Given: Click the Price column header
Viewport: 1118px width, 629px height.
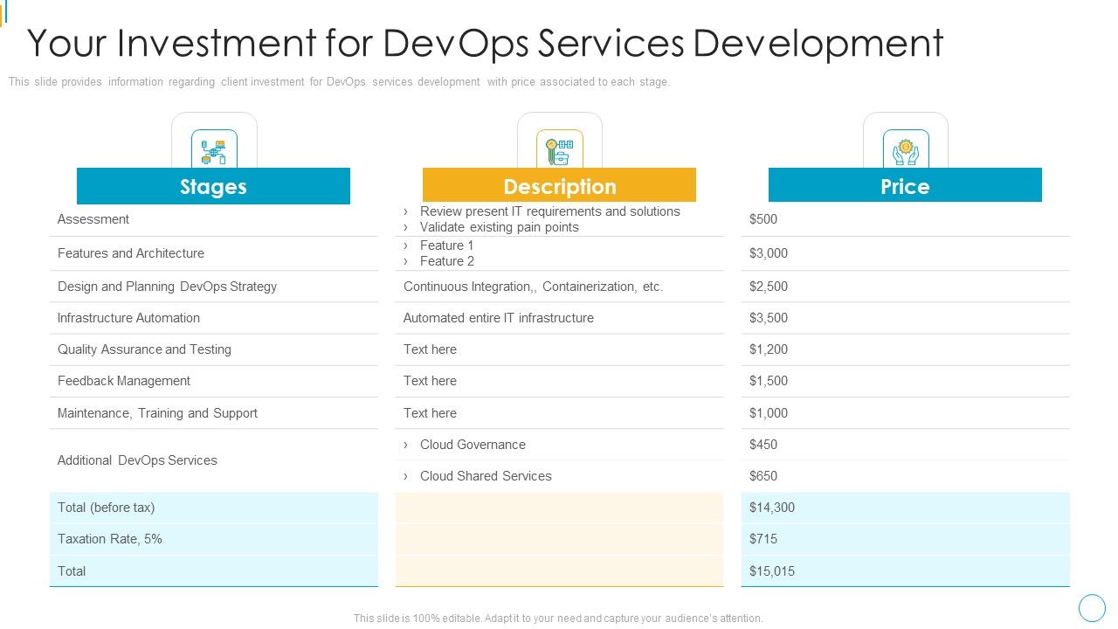Looking at the screenshot, I should pyautogui.click(x=906, y=186).
